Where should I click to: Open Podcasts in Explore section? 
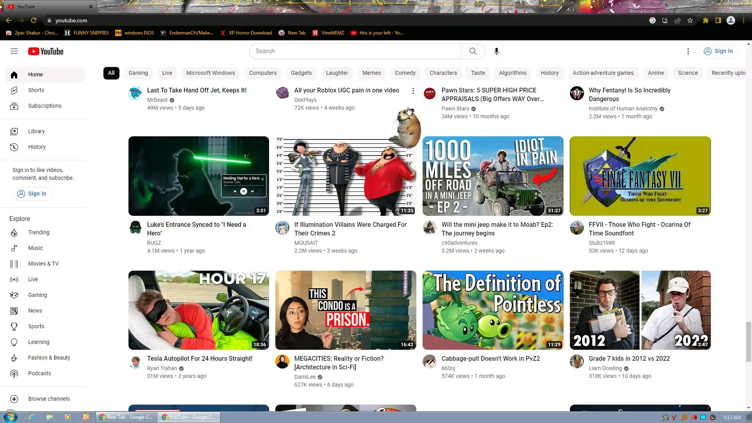point(39,373)
